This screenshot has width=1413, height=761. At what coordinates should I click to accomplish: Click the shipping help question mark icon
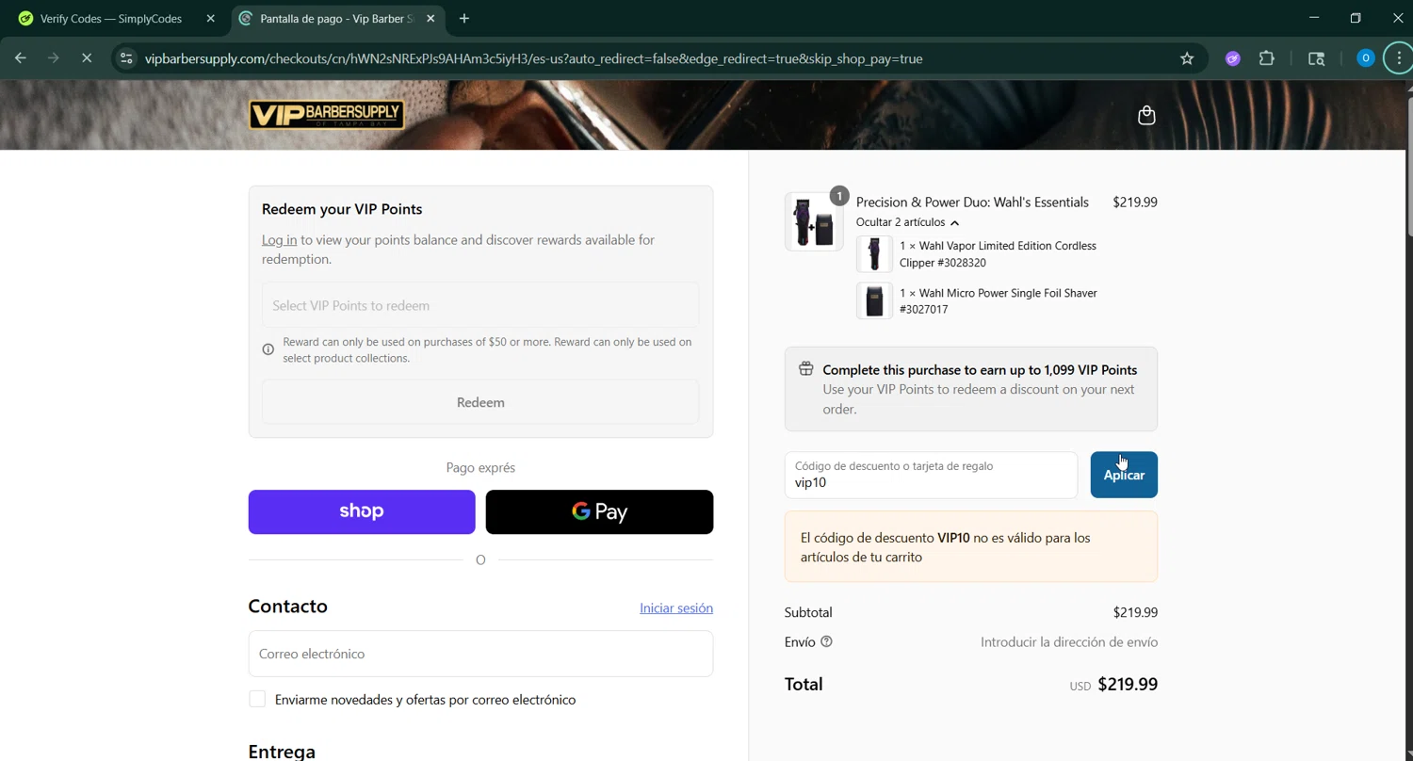click(826, 641)
